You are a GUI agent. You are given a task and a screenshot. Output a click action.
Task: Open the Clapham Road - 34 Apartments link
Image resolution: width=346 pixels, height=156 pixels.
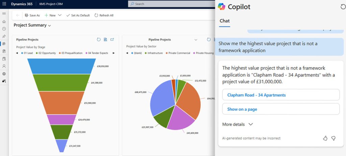pos(256,95)
